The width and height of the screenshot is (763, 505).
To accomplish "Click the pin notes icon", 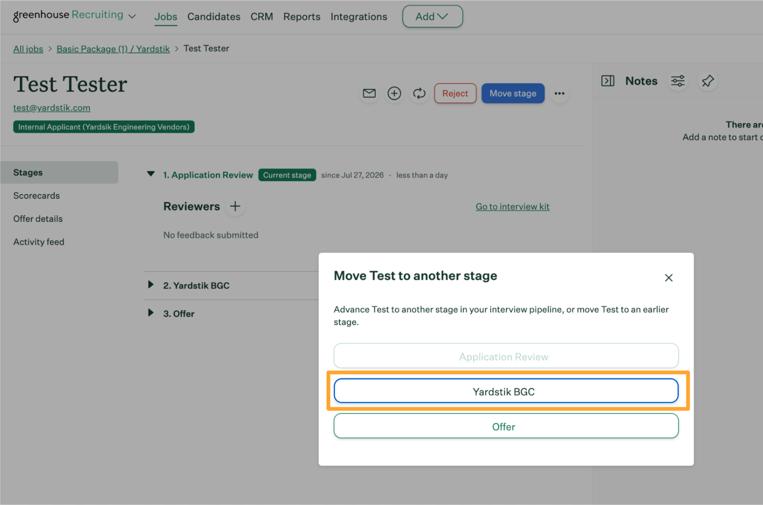I will pyautogui.click(x=707, y=81).
